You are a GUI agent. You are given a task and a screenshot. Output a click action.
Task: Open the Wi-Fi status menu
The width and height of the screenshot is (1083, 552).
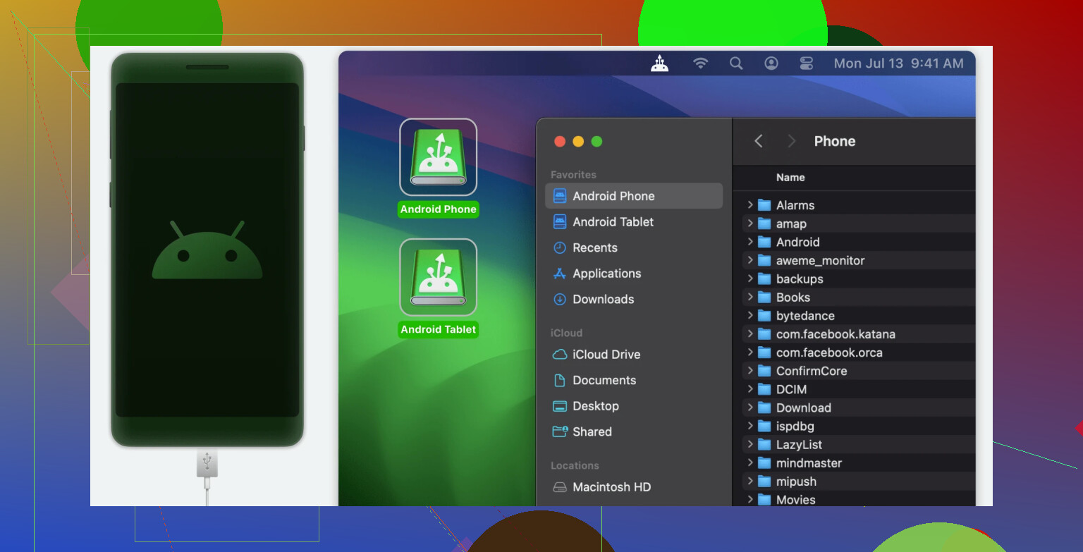click(x=700, y=63)
